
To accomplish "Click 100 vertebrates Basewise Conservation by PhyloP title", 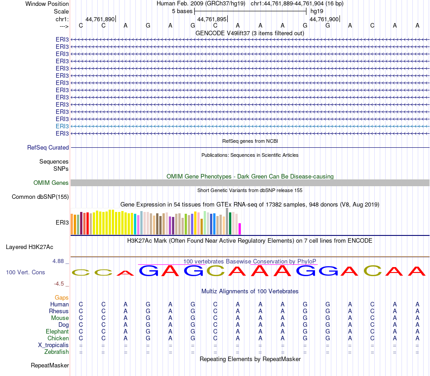I will [250, 262].
